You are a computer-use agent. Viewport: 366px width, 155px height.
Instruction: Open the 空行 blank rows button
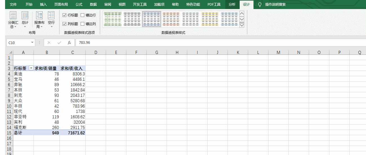pos(51,20)
